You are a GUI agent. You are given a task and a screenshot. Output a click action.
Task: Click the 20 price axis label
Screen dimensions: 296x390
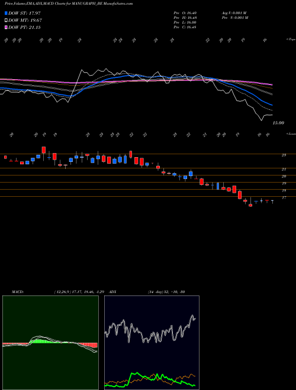284,176
